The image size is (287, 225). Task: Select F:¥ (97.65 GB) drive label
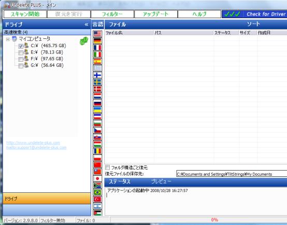pos(47,59)
